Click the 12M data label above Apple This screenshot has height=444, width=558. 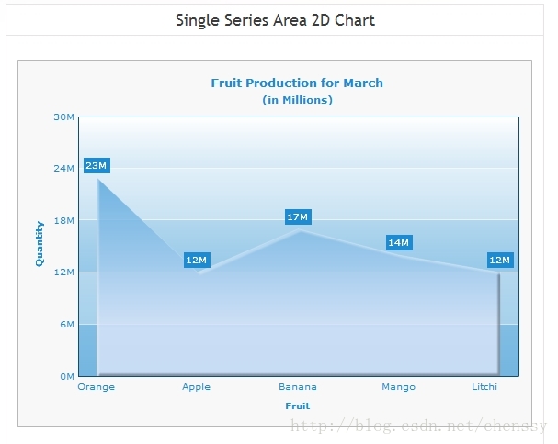click(x=197, y=260)
